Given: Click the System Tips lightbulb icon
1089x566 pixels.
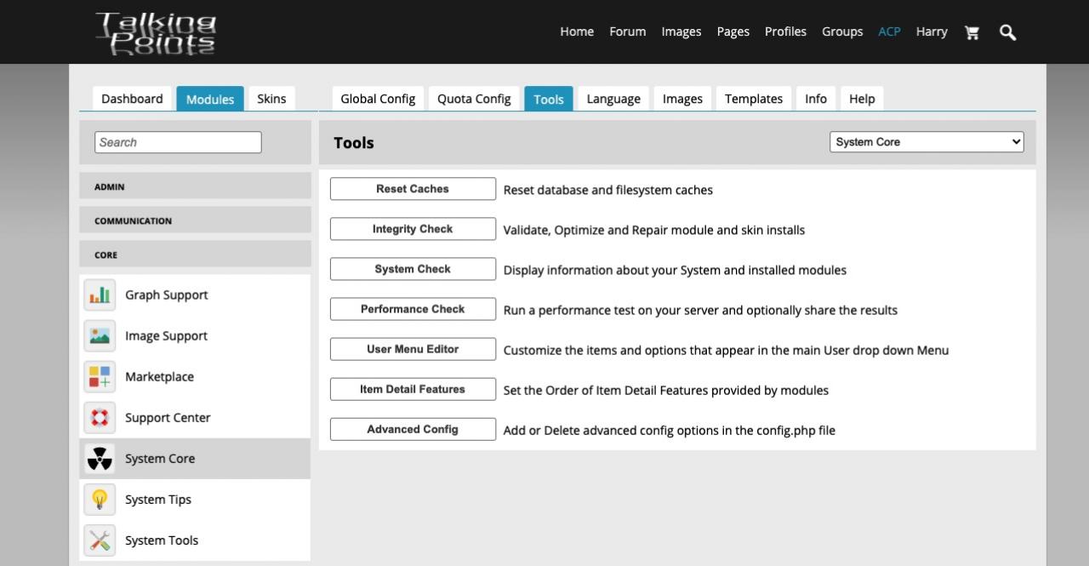Looking at the screenshot, I should pyautogui.click(x=100, y=500).
